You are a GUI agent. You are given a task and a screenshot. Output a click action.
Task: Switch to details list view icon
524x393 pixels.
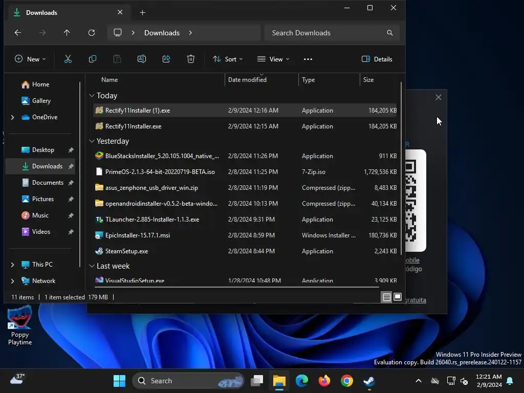point(387,297)
